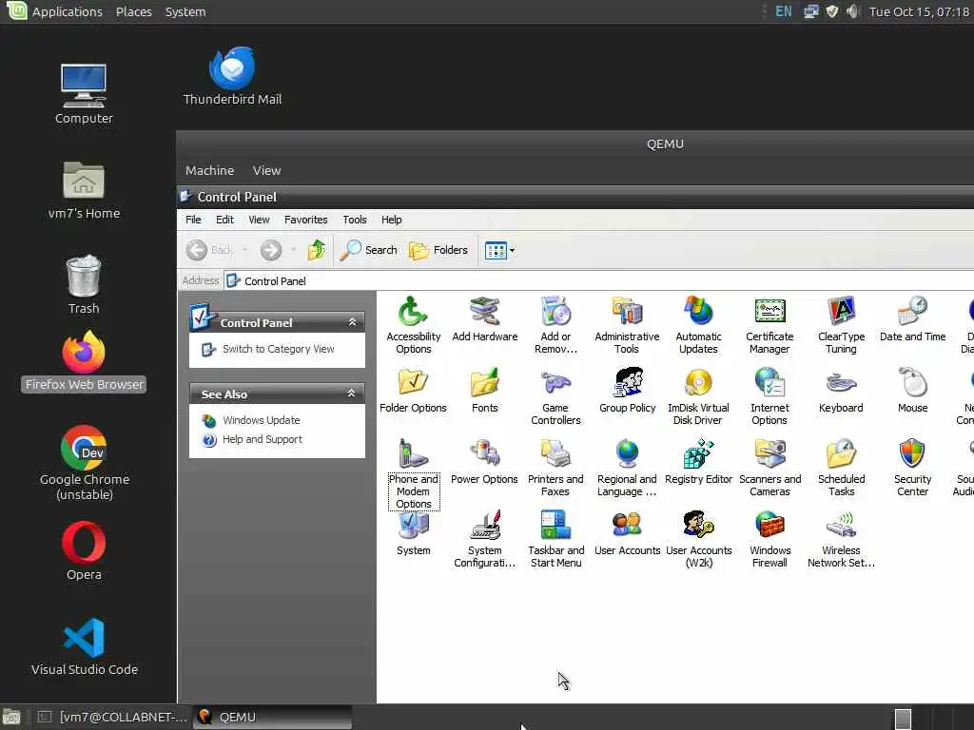Open Accessibility Options applet

[413, 325]
